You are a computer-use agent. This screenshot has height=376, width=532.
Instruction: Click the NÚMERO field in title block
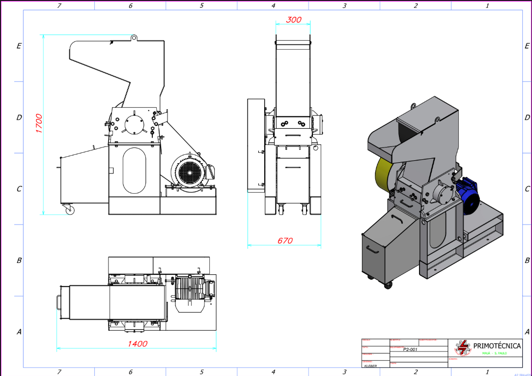click(485, 362)
